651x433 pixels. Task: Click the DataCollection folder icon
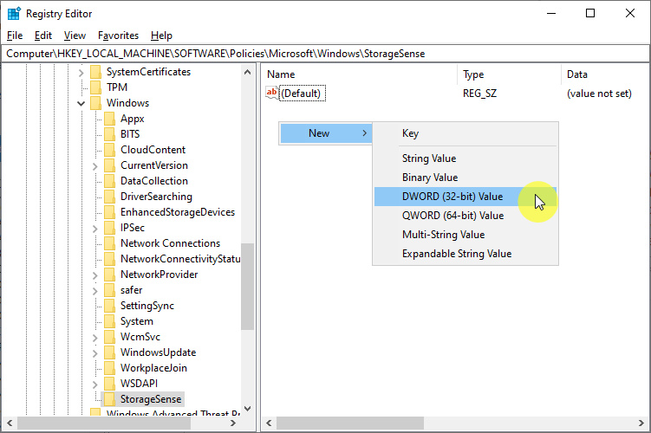tap(109, 181)
